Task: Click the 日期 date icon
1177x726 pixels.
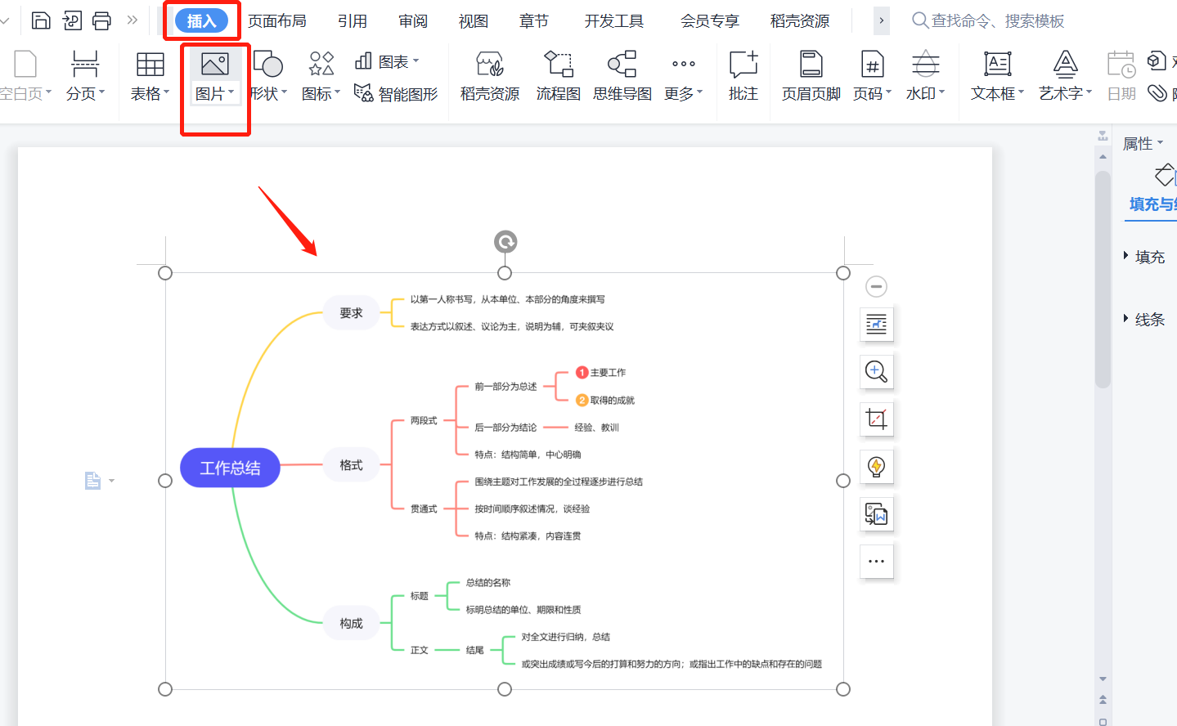Action: click(x=1121, y=65)
